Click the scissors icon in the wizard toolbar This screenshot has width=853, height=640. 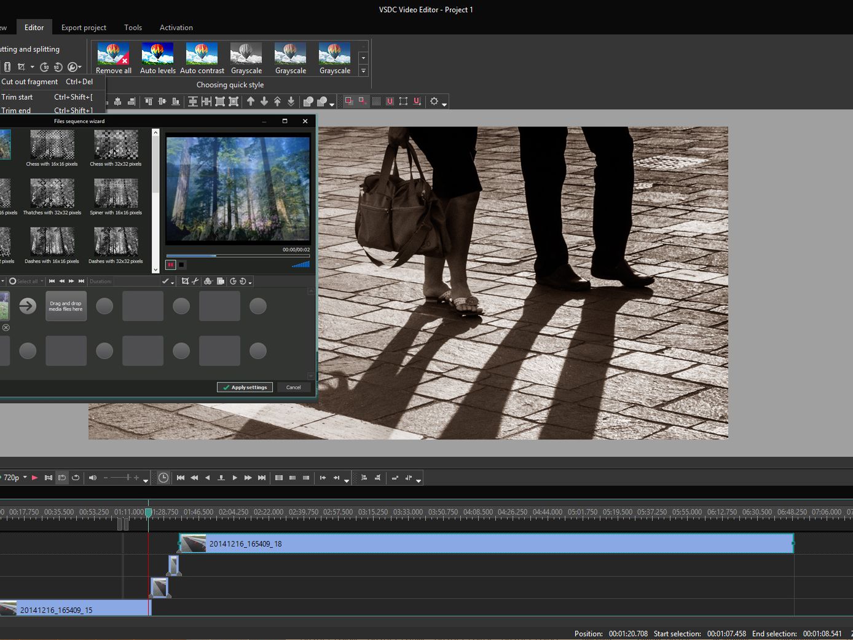coord(195,281)
